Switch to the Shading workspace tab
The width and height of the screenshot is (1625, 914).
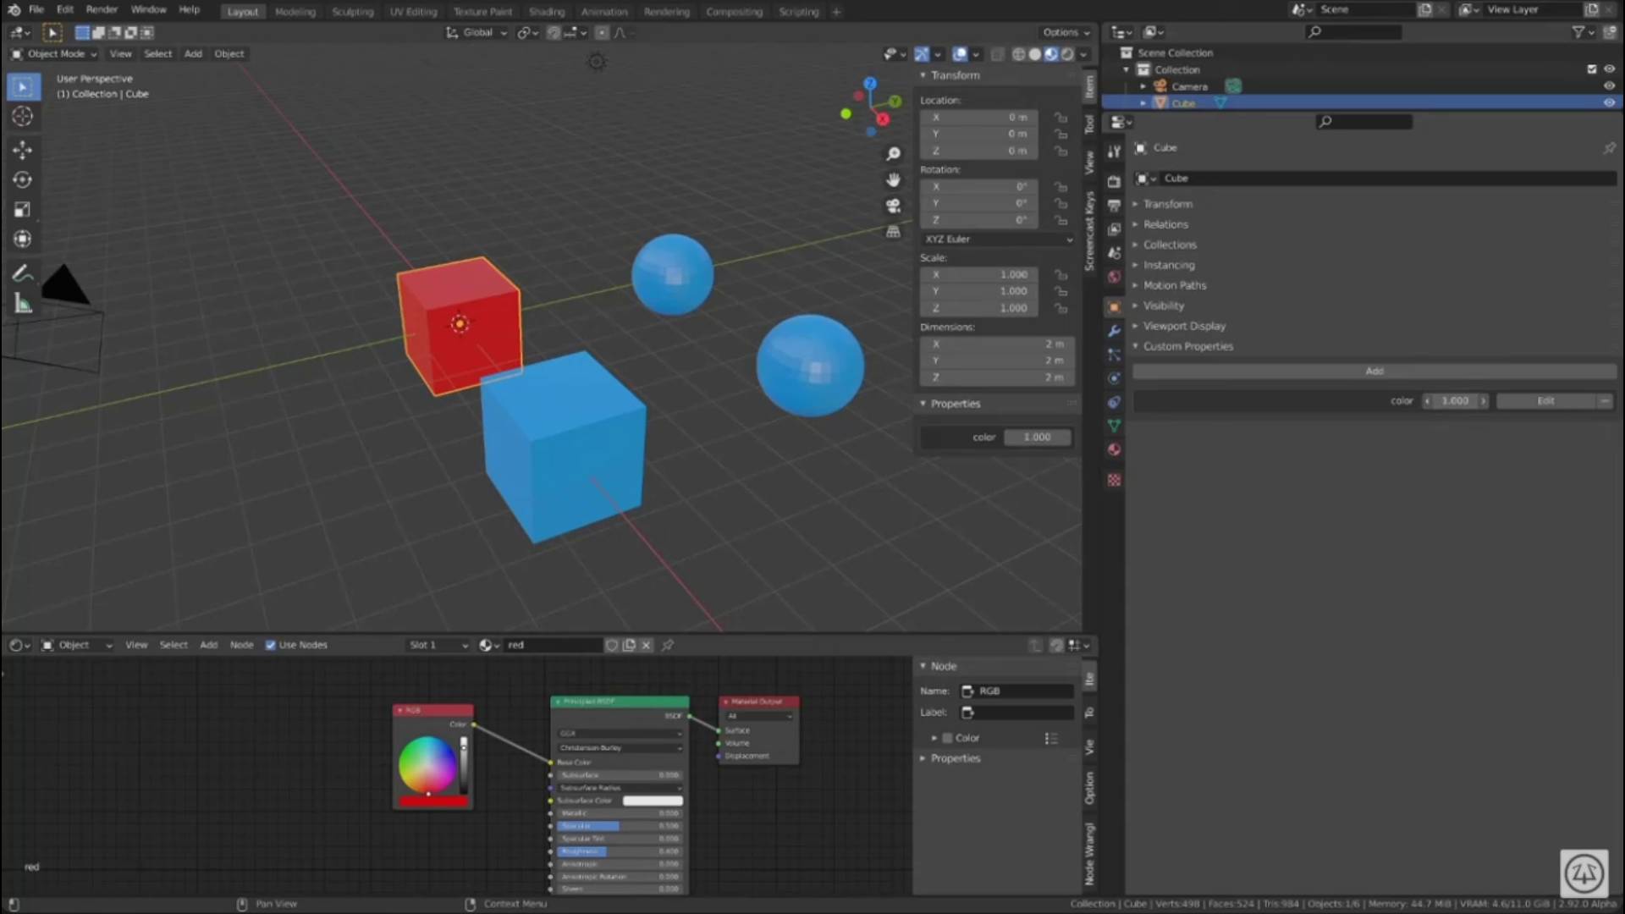[x=546, y=12]
